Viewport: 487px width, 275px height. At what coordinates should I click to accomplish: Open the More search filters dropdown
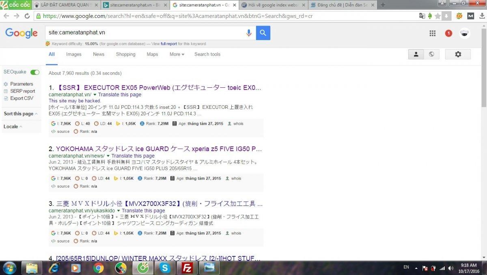point(177,54)
